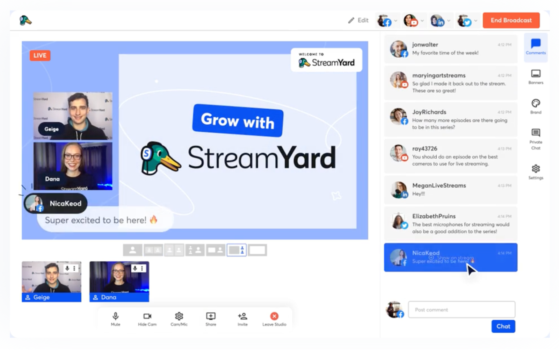Click the Post comment input field

pyautogui.click(x=462, y=309)
